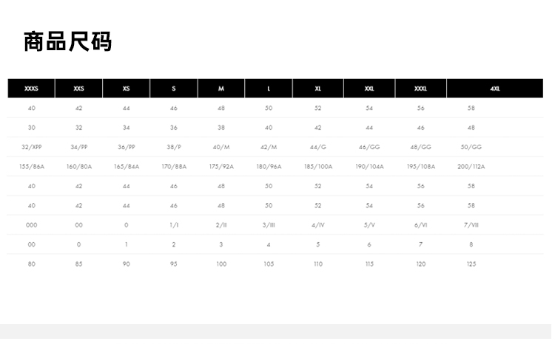555x344 pixels.
Task: Select the 7/VIII size cell
Action: coord(471,225)
